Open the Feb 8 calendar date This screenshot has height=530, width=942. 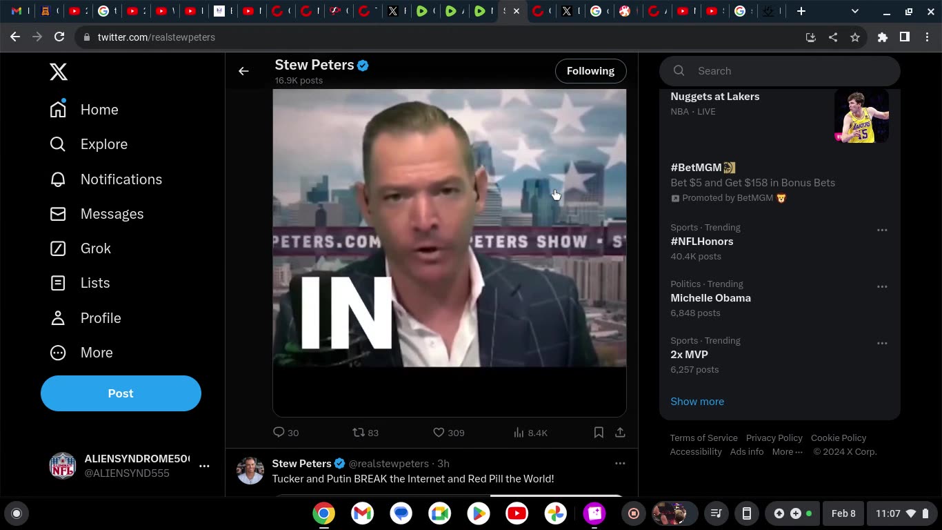click(843, 513)
